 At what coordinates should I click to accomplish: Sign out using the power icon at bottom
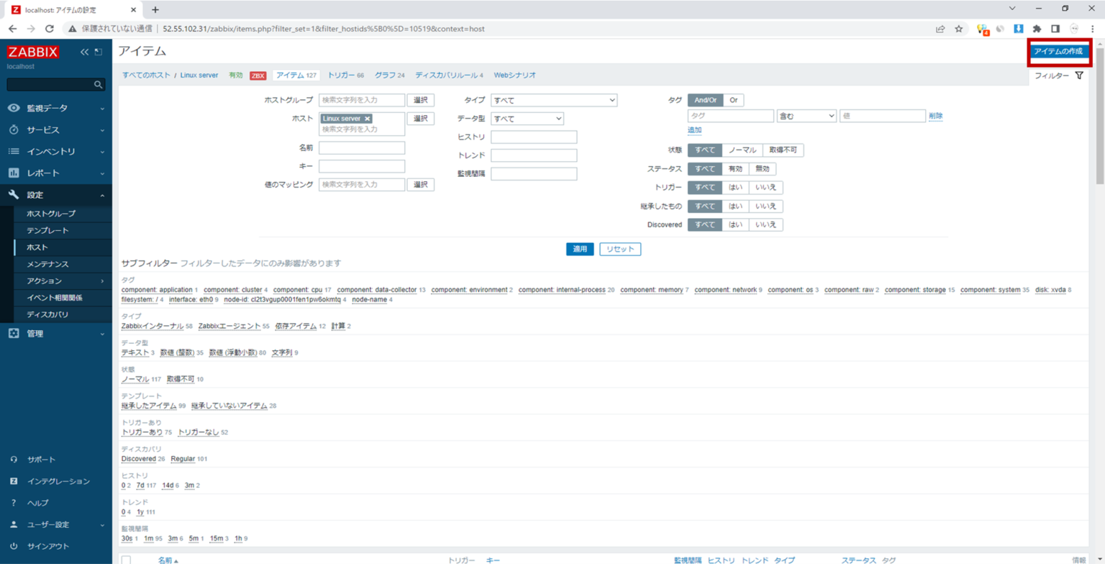coord(15,546)
